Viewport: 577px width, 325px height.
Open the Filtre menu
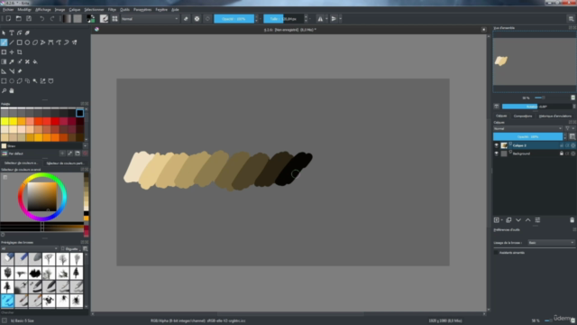pyautogui.click(x=112, y=10)
